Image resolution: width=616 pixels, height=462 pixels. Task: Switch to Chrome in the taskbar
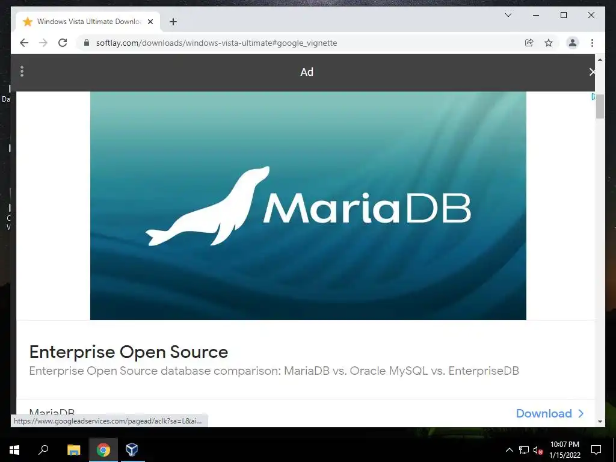(103, 450)
